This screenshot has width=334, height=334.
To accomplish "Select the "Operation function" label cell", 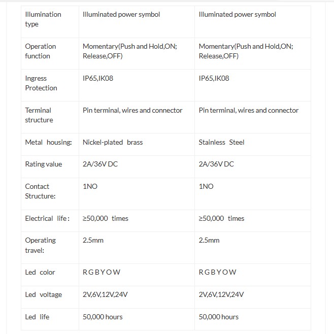I will coord(41,51).
